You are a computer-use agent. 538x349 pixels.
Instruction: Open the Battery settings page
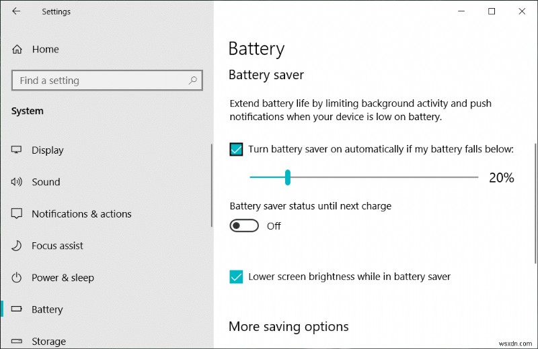pyautogui.click(x=47, y=309)
